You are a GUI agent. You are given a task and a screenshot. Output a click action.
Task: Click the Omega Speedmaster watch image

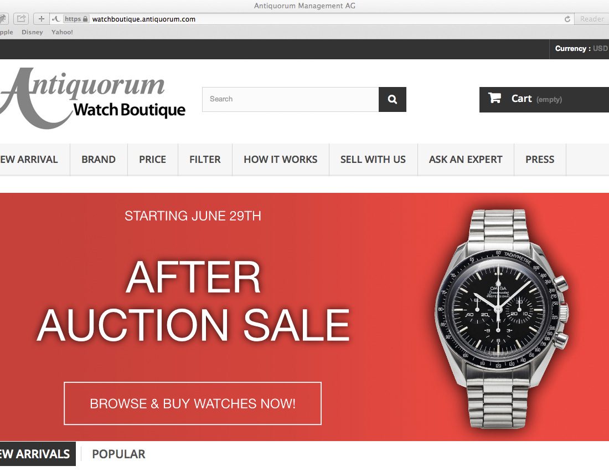502,318
